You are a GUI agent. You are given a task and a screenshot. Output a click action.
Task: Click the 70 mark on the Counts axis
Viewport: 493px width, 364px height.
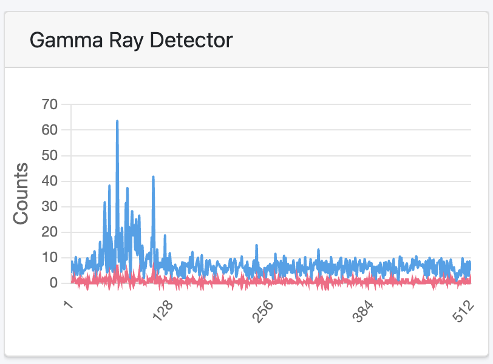click(50, 104)
